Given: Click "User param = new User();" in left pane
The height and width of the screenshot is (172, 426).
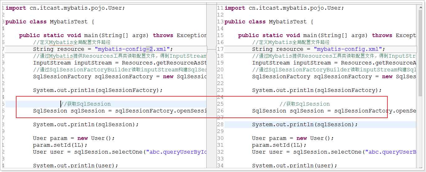Looking at the screenshot, I should (74, 138).
